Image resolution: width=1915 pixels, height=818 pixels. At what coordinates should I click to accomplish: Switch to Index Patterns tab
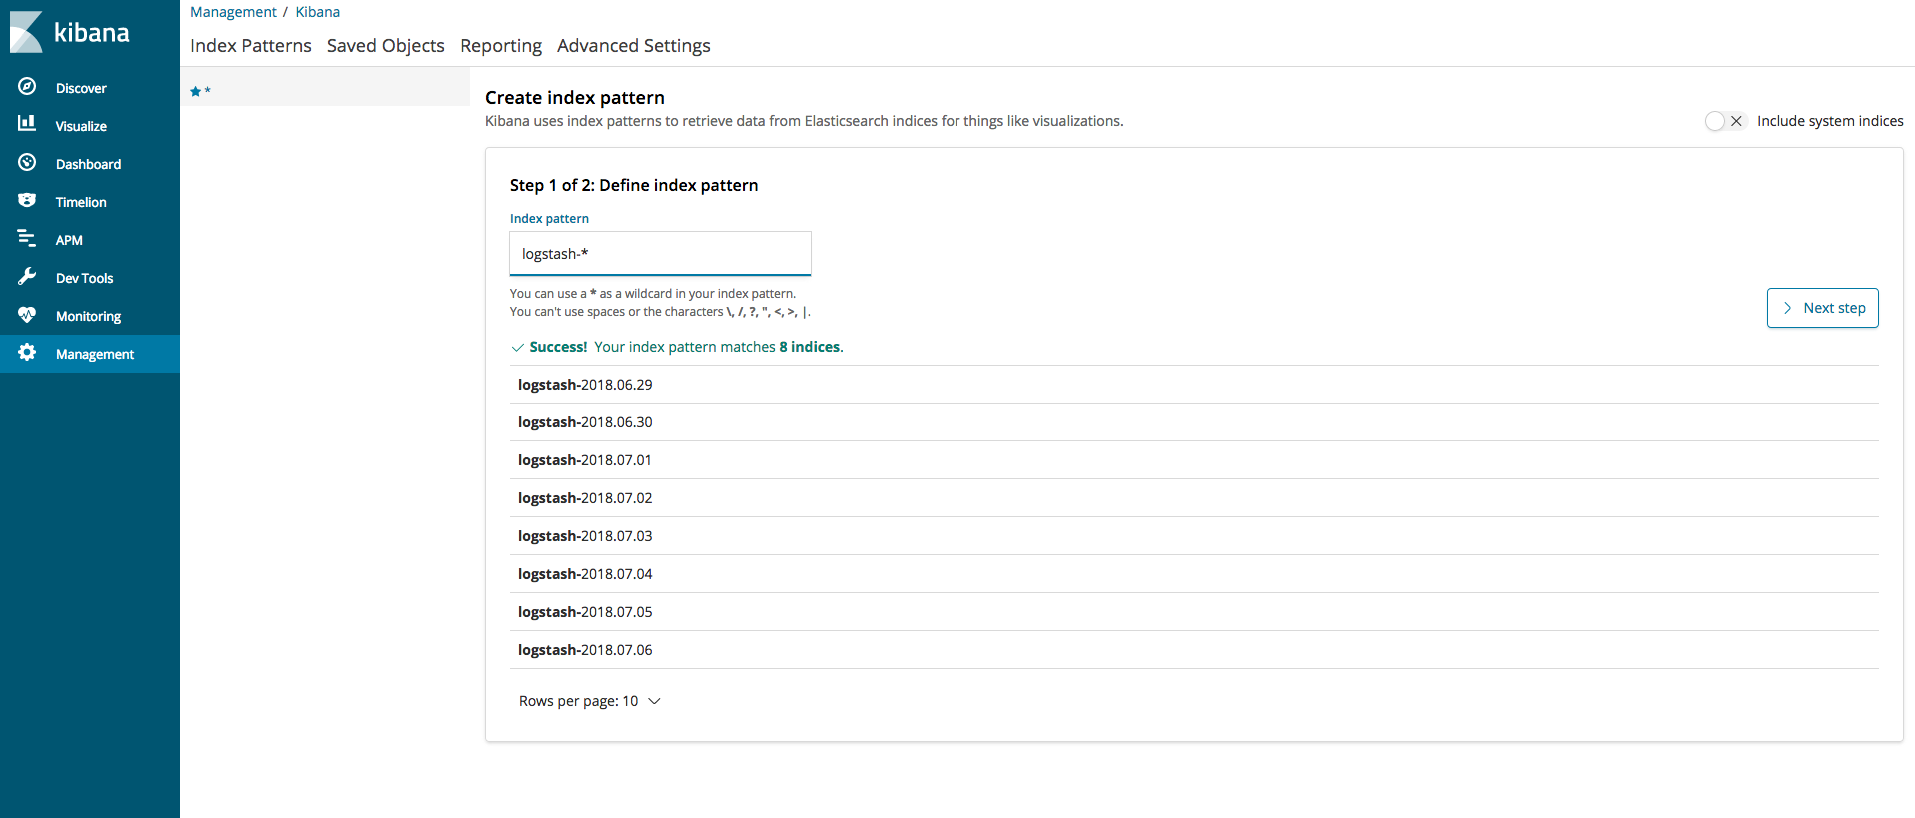pos(251,46)
